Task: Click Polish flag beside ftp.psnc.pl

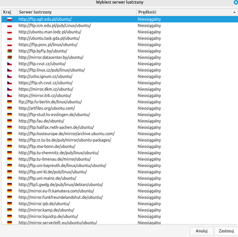Action: (10, 45)
